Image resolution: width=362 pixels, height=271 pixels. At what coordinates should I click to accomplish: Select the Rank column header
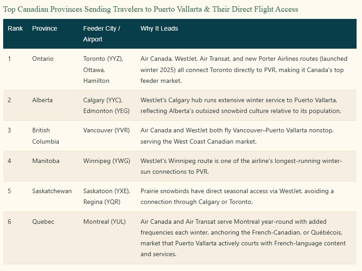coord(15,28)
